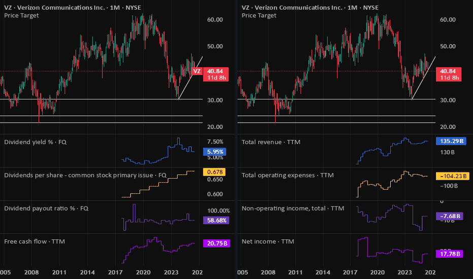This screenshot has width=473, height=279.
Task: Select the Dividends per share indicator label
Action: (85, 175)
